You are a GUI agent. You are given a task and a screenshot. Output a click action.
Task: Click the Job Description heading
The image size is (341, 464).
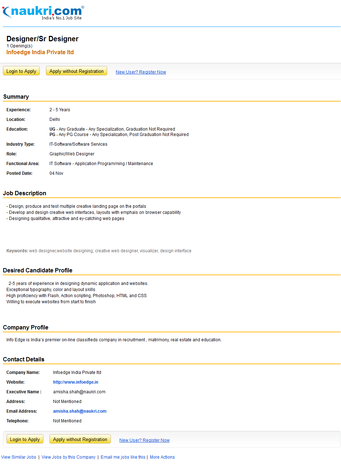tap(25, 193)
